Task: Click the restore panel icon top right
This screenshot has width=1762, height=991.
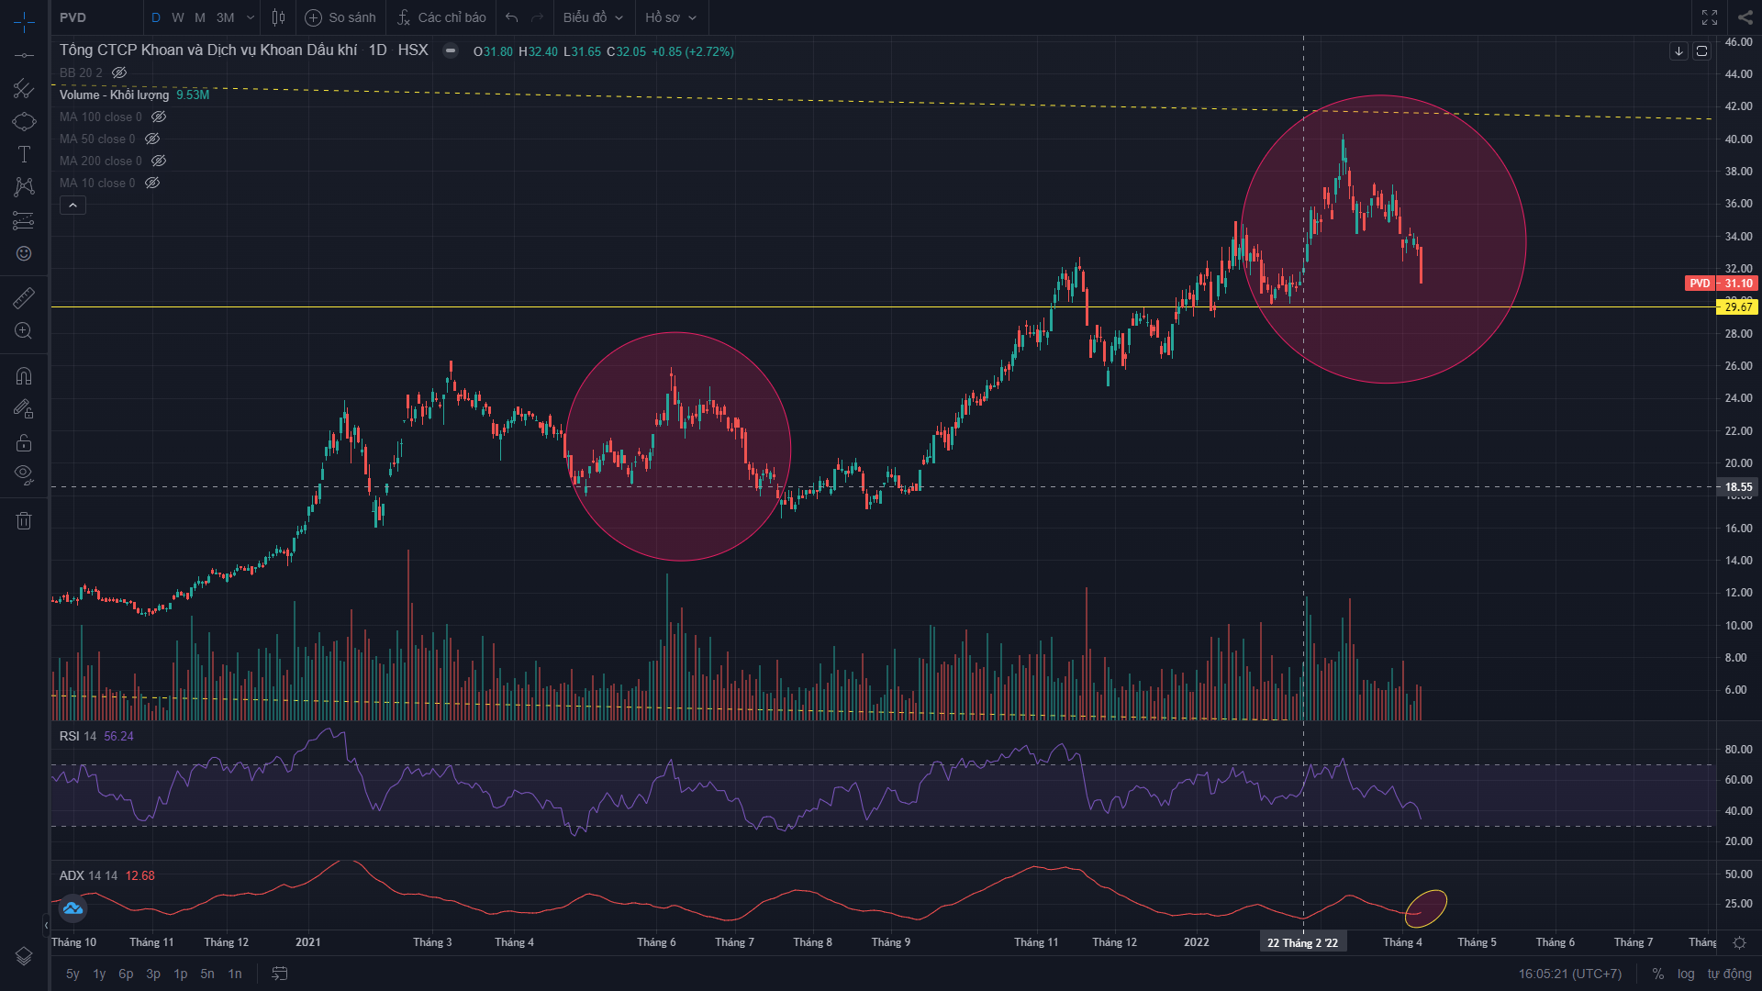Action: (1701, 51)
